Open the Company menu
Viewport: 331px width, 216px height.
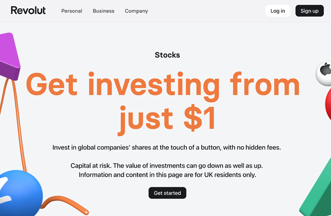pyautogui.click(x=136, y=11)
